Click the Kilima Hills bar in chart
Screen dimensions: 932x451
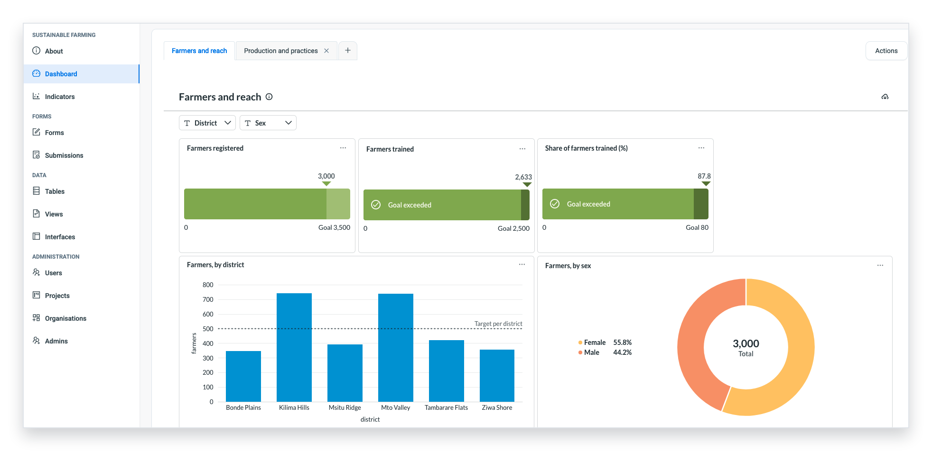(294, 347)
